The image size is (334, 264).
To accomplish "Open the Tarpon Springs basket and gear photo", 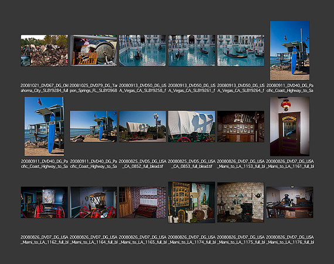I will coord(94,50).
